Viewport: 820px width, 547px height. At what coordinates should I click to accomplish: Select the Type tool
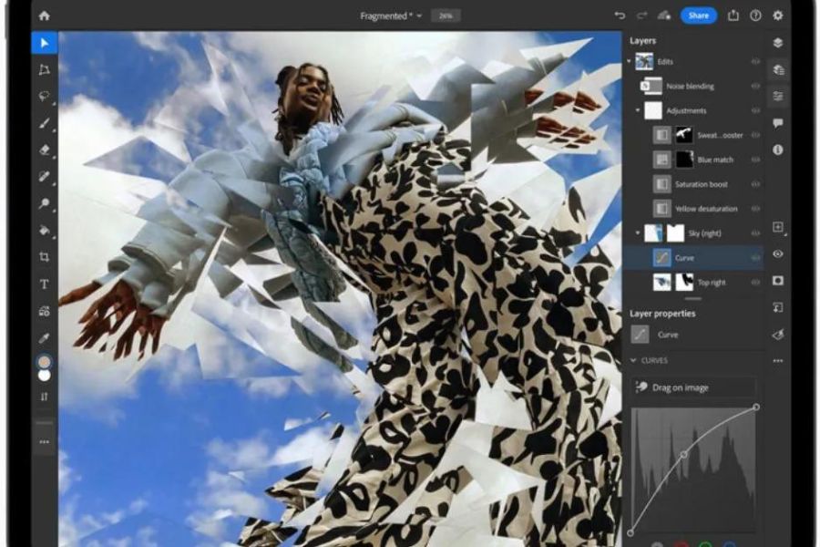click(x=45, y=284)
